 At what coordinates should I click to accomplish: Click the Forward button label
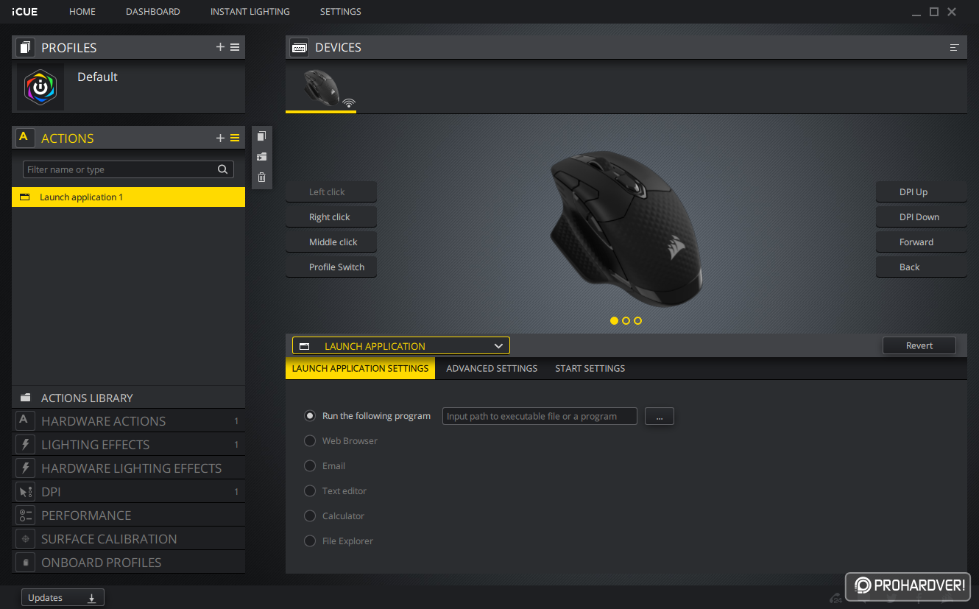pyautogui.click(x=921, y=242)
